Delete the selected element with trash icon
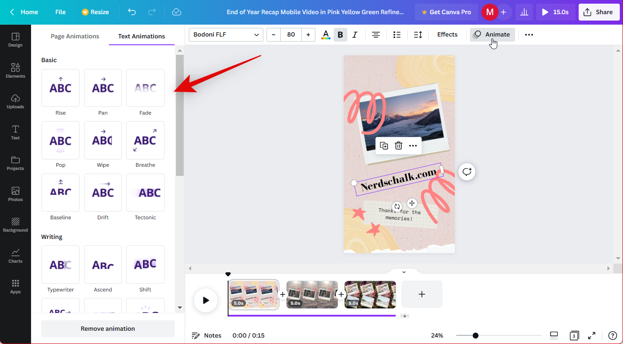The image size is (623, 344). 399,146
